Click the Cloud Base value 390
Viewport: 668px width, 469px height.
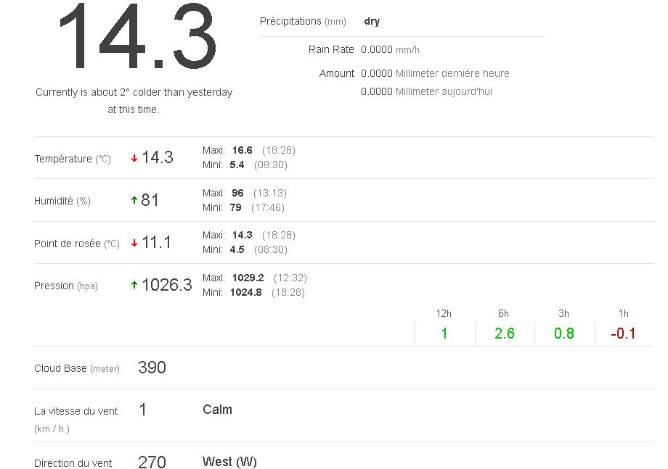(152, 368)
